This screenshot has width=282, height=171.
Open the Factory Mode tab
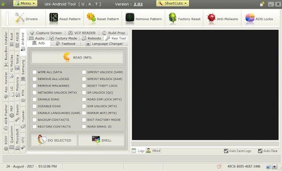[x=63, y=38]
